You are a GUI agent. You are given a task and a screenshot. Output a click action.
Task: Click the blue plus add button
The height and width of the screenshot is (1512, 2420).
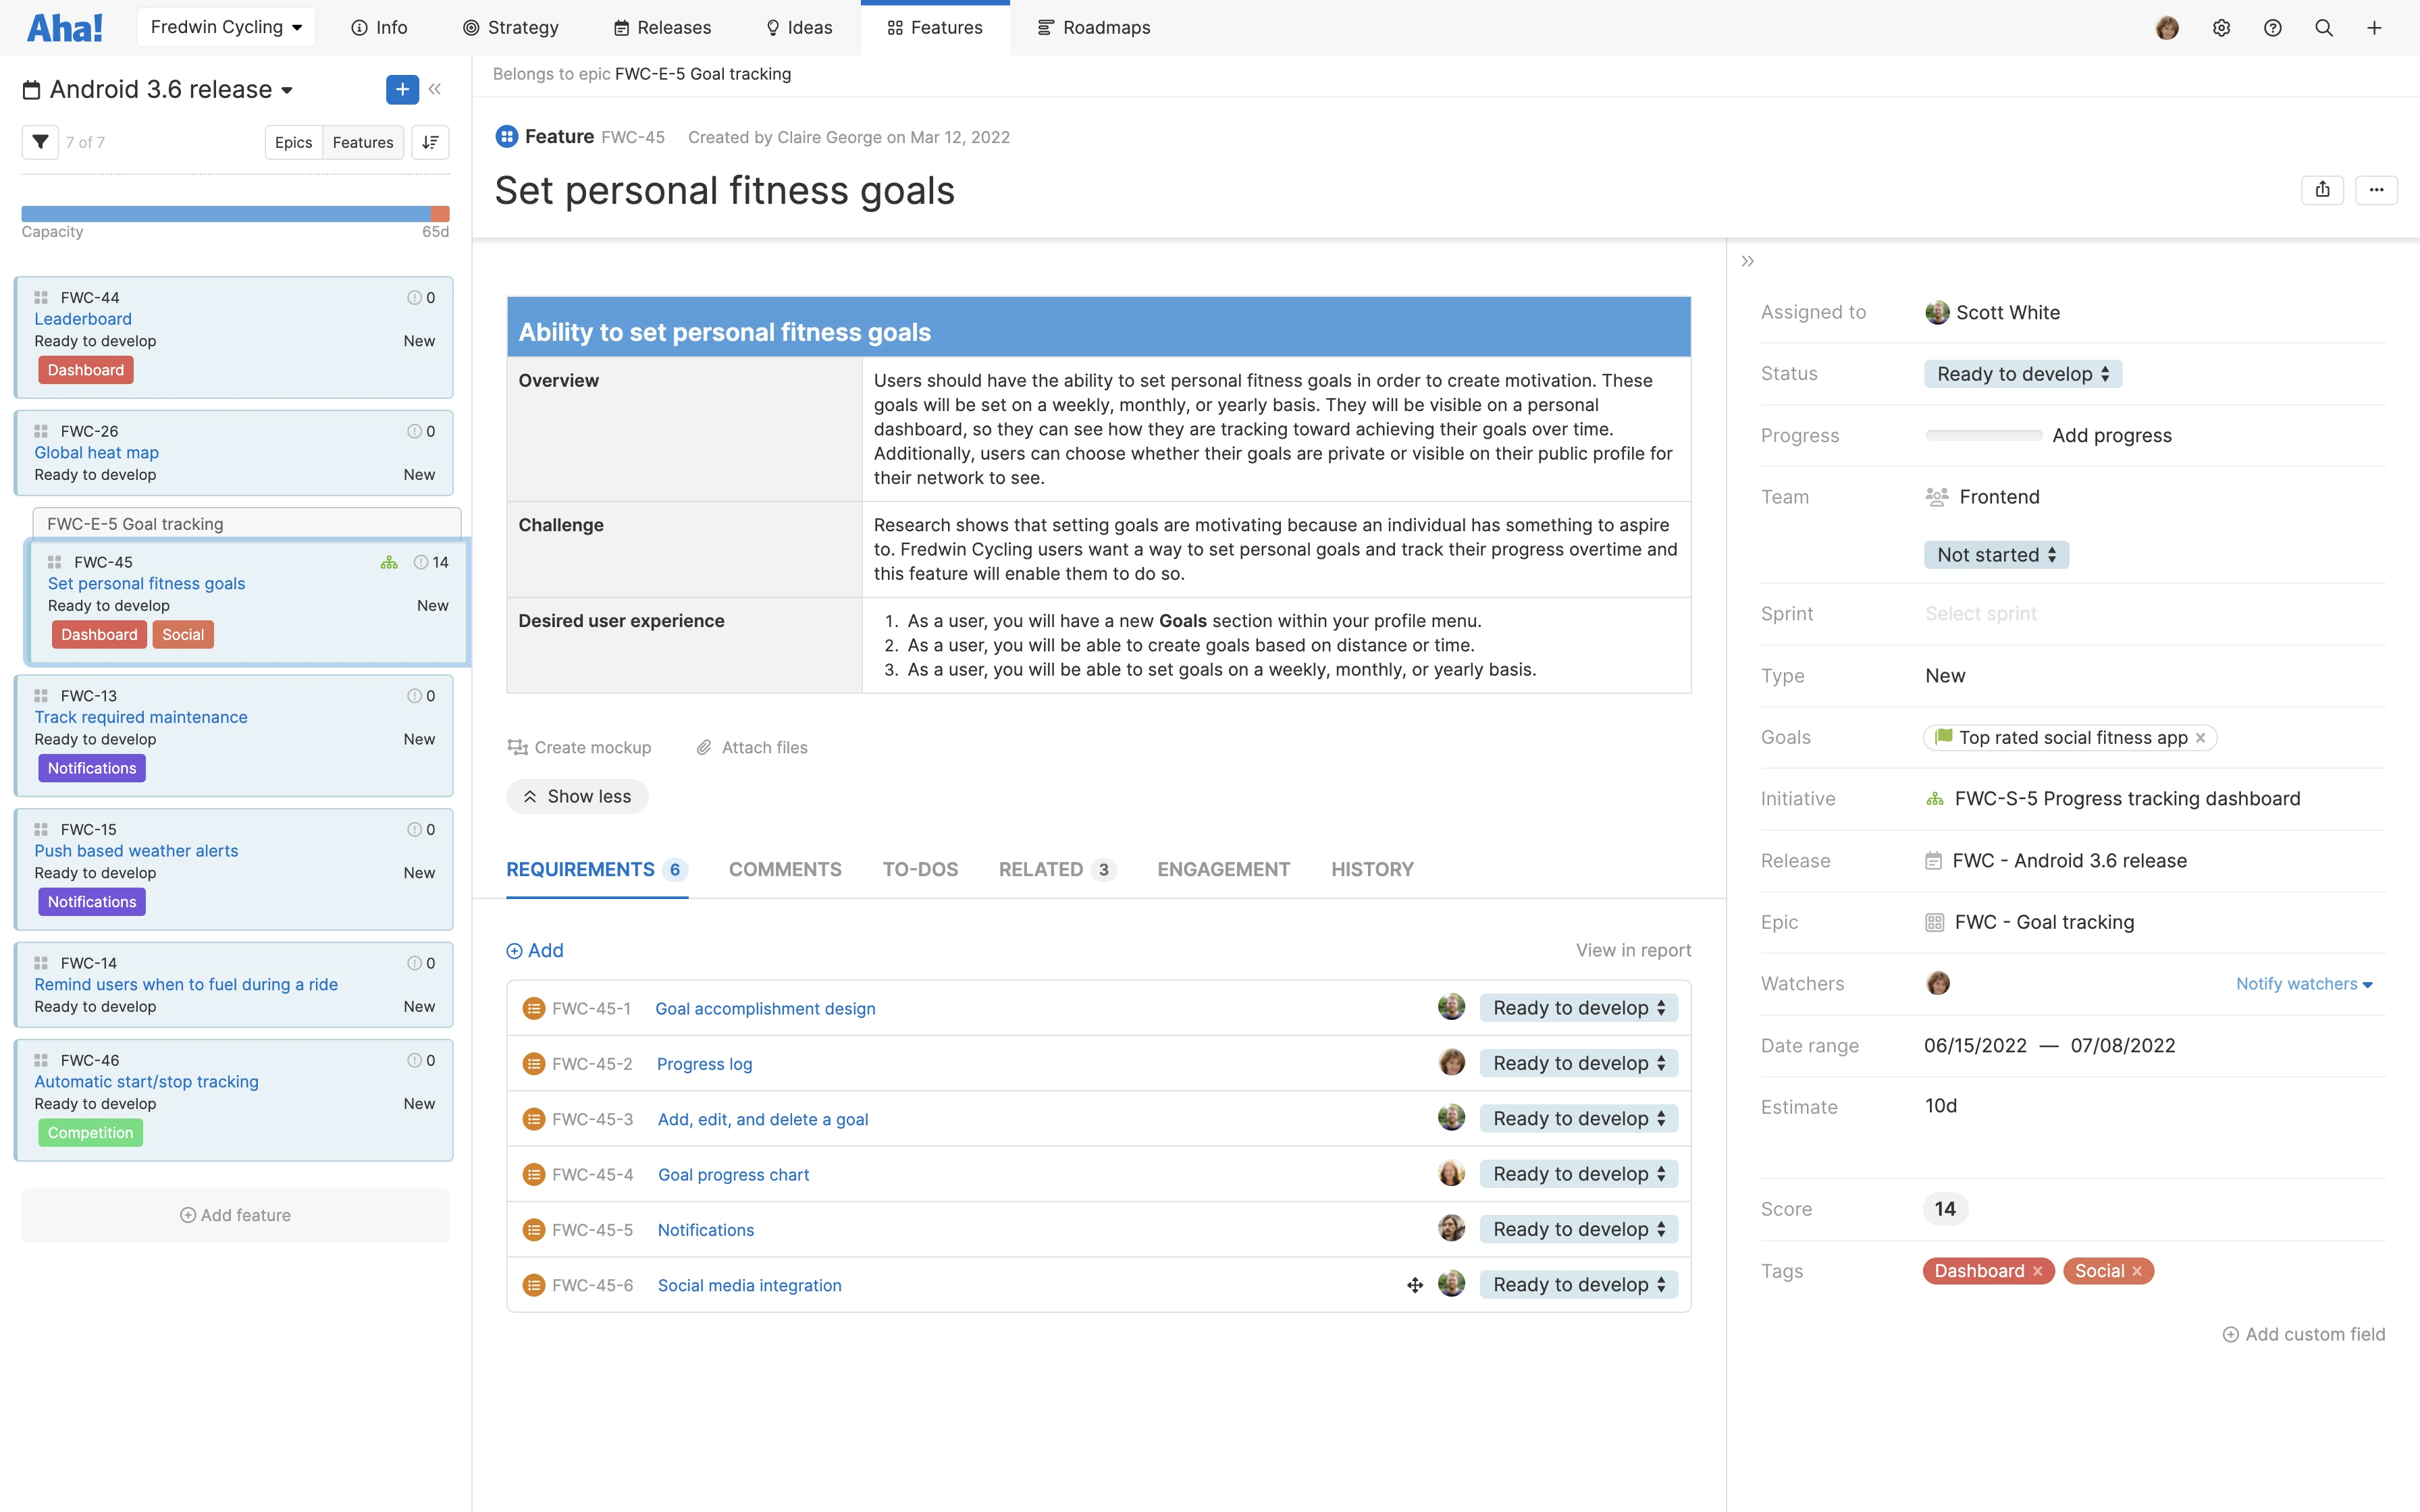click(402, 89)
